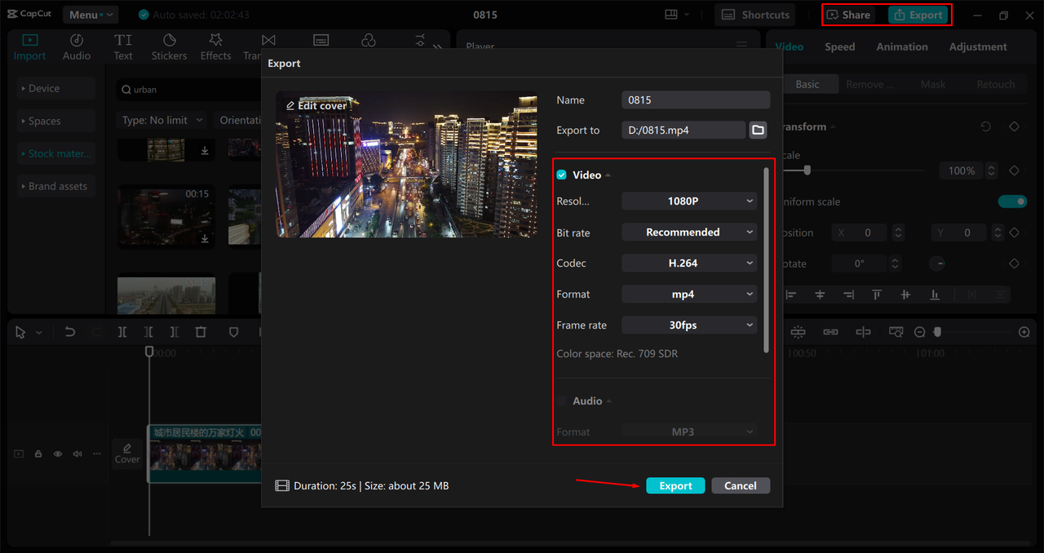Screen dimensions: 1044x553
Task: Expand the Brand assets section
Action: (56, 186)
